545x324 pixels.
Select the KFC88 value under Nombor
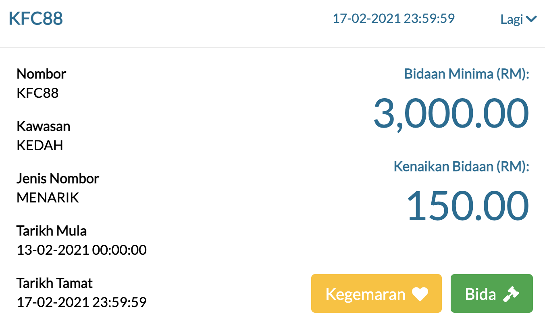coord(37,93)
